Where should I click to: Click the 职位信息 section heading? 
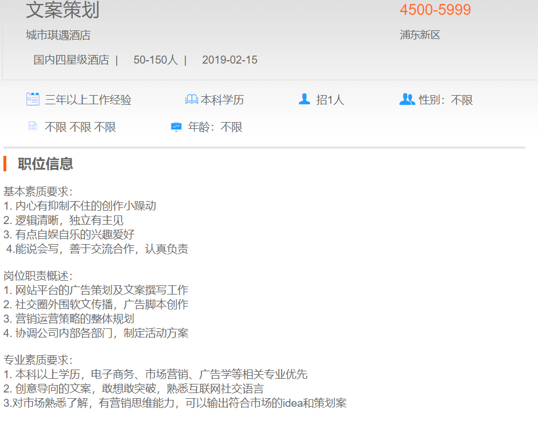point(45,164)
